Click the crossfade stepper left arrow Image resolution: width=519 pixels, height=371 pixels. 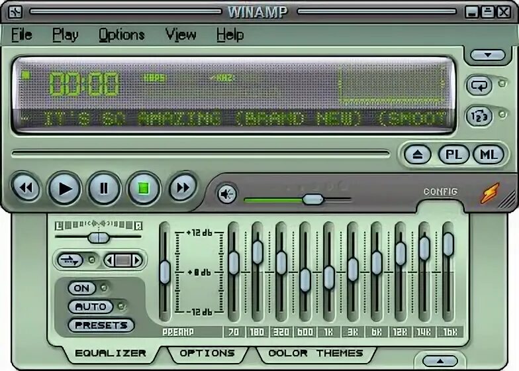point(109,260)
